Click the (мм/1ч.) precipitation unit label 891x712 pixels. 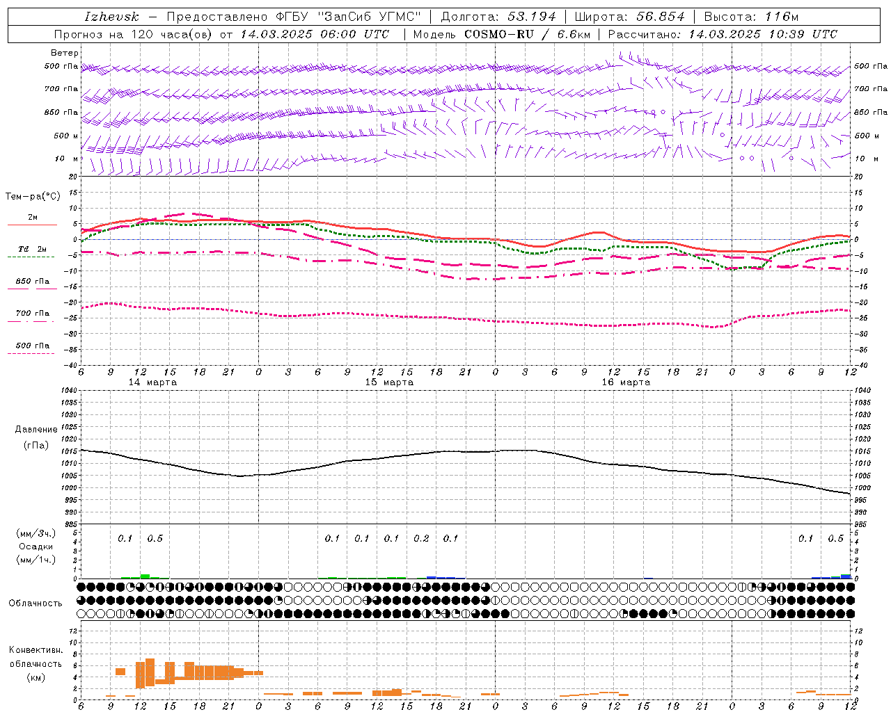click(36, 560)
